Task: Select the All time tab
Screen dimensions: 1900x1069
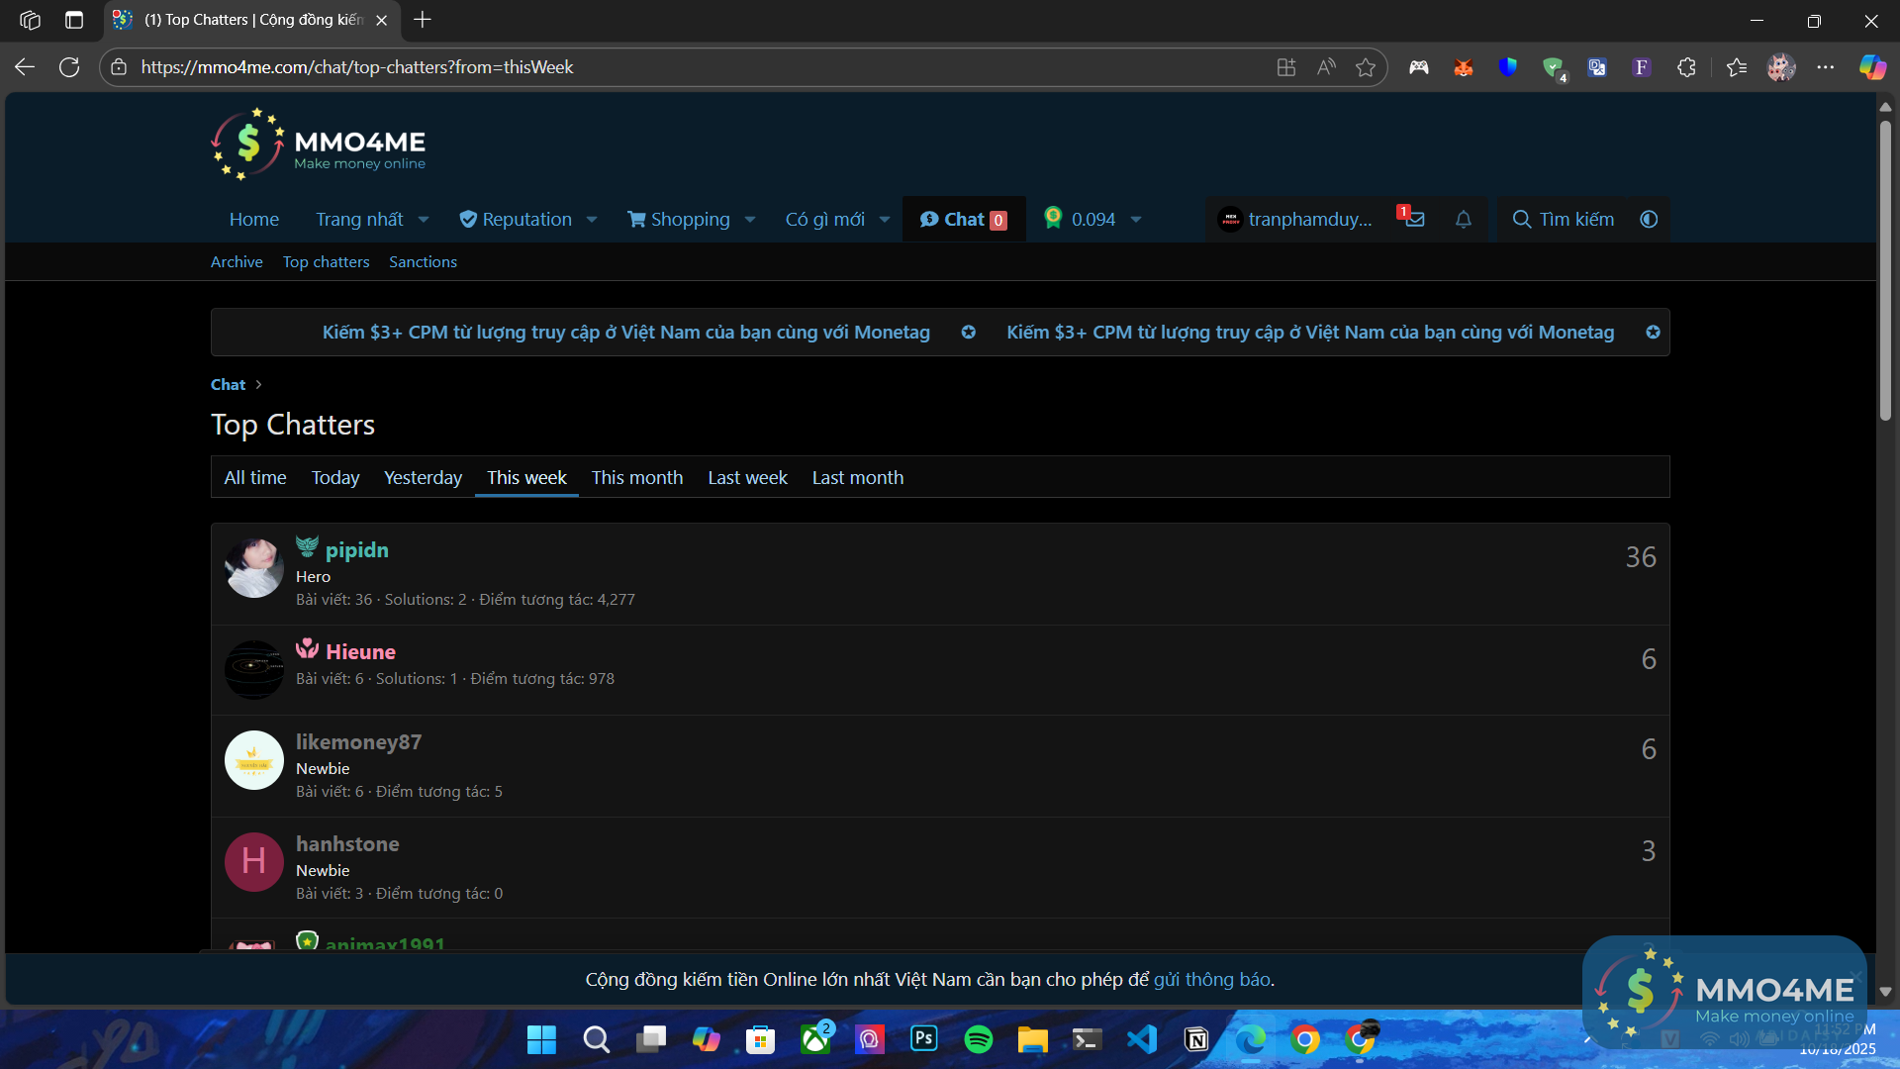Action: (x=254, y=478)
